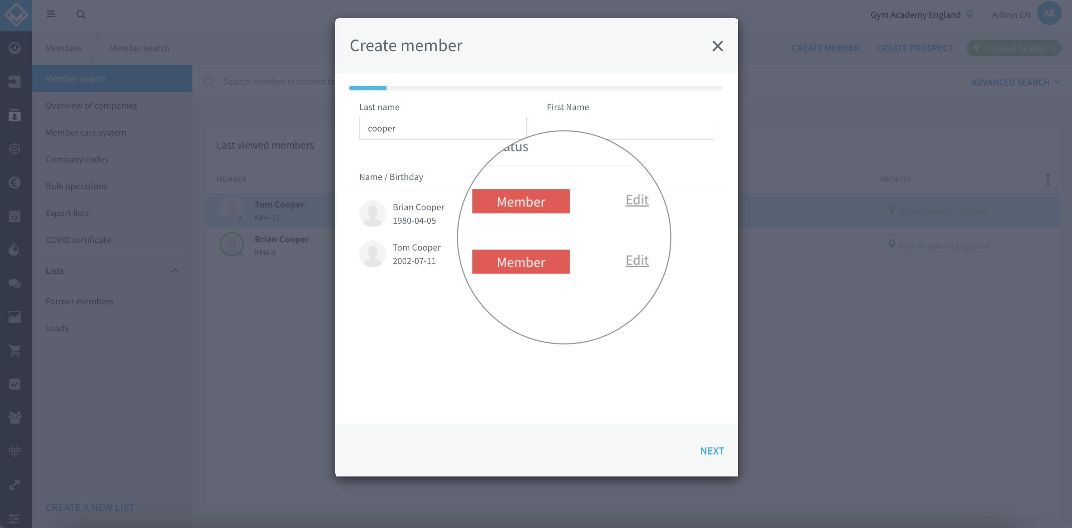1072x528 pixels.
Task: Open the check-in arrow sidebar icon
Action: tap(15, 81)
